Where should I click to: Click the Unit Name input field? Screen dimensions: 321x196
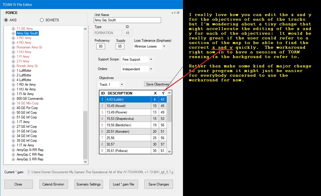click(x=127, y=20)
